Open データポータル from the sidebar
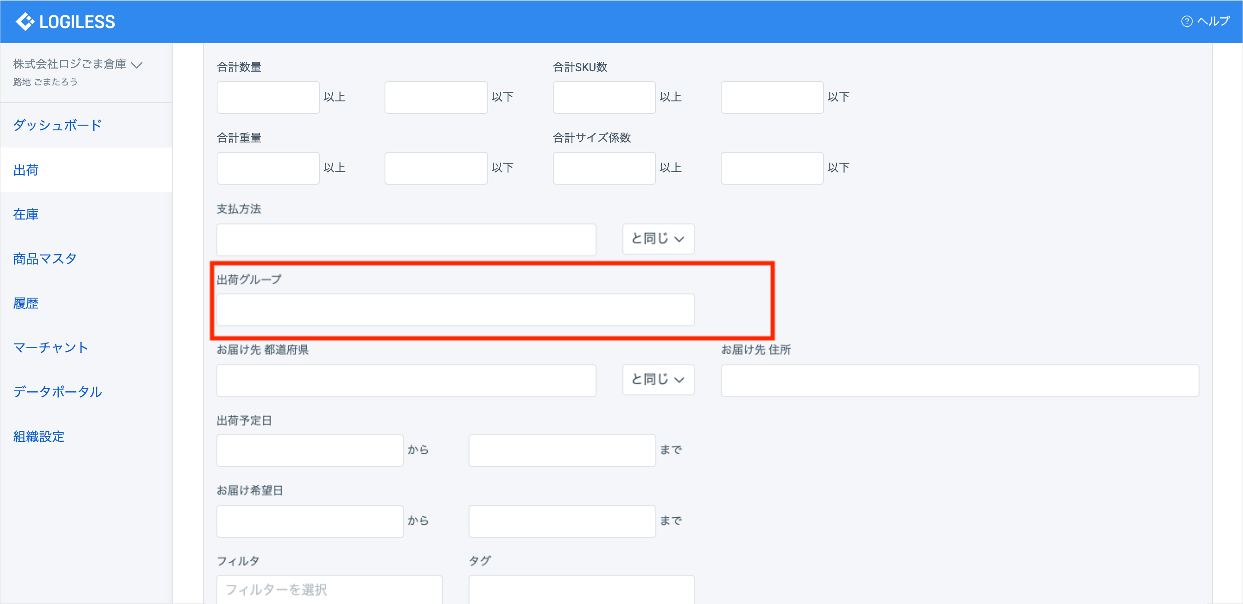1243x604 pixels. pos(57,392)
